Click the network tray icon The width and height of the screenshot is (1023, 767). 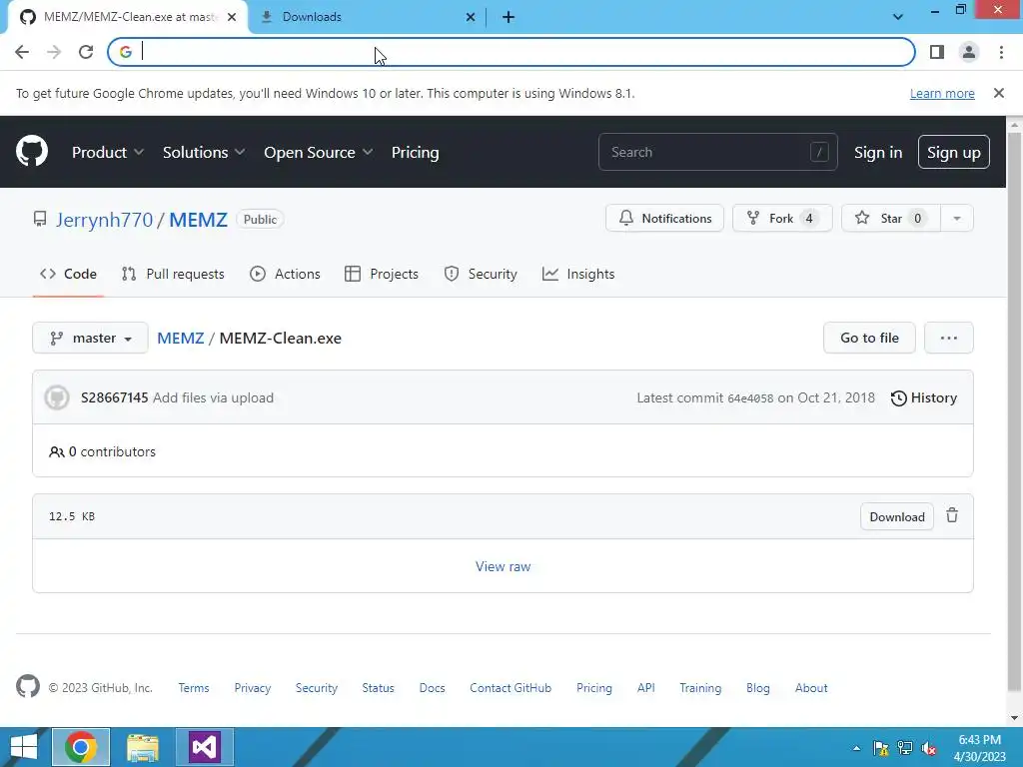tap(905, 748)
